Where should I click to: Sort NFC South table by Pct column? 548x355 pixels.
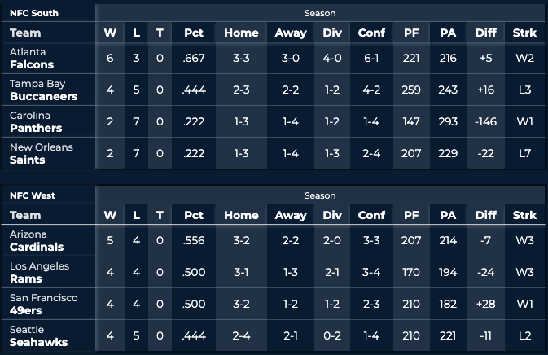194,33
